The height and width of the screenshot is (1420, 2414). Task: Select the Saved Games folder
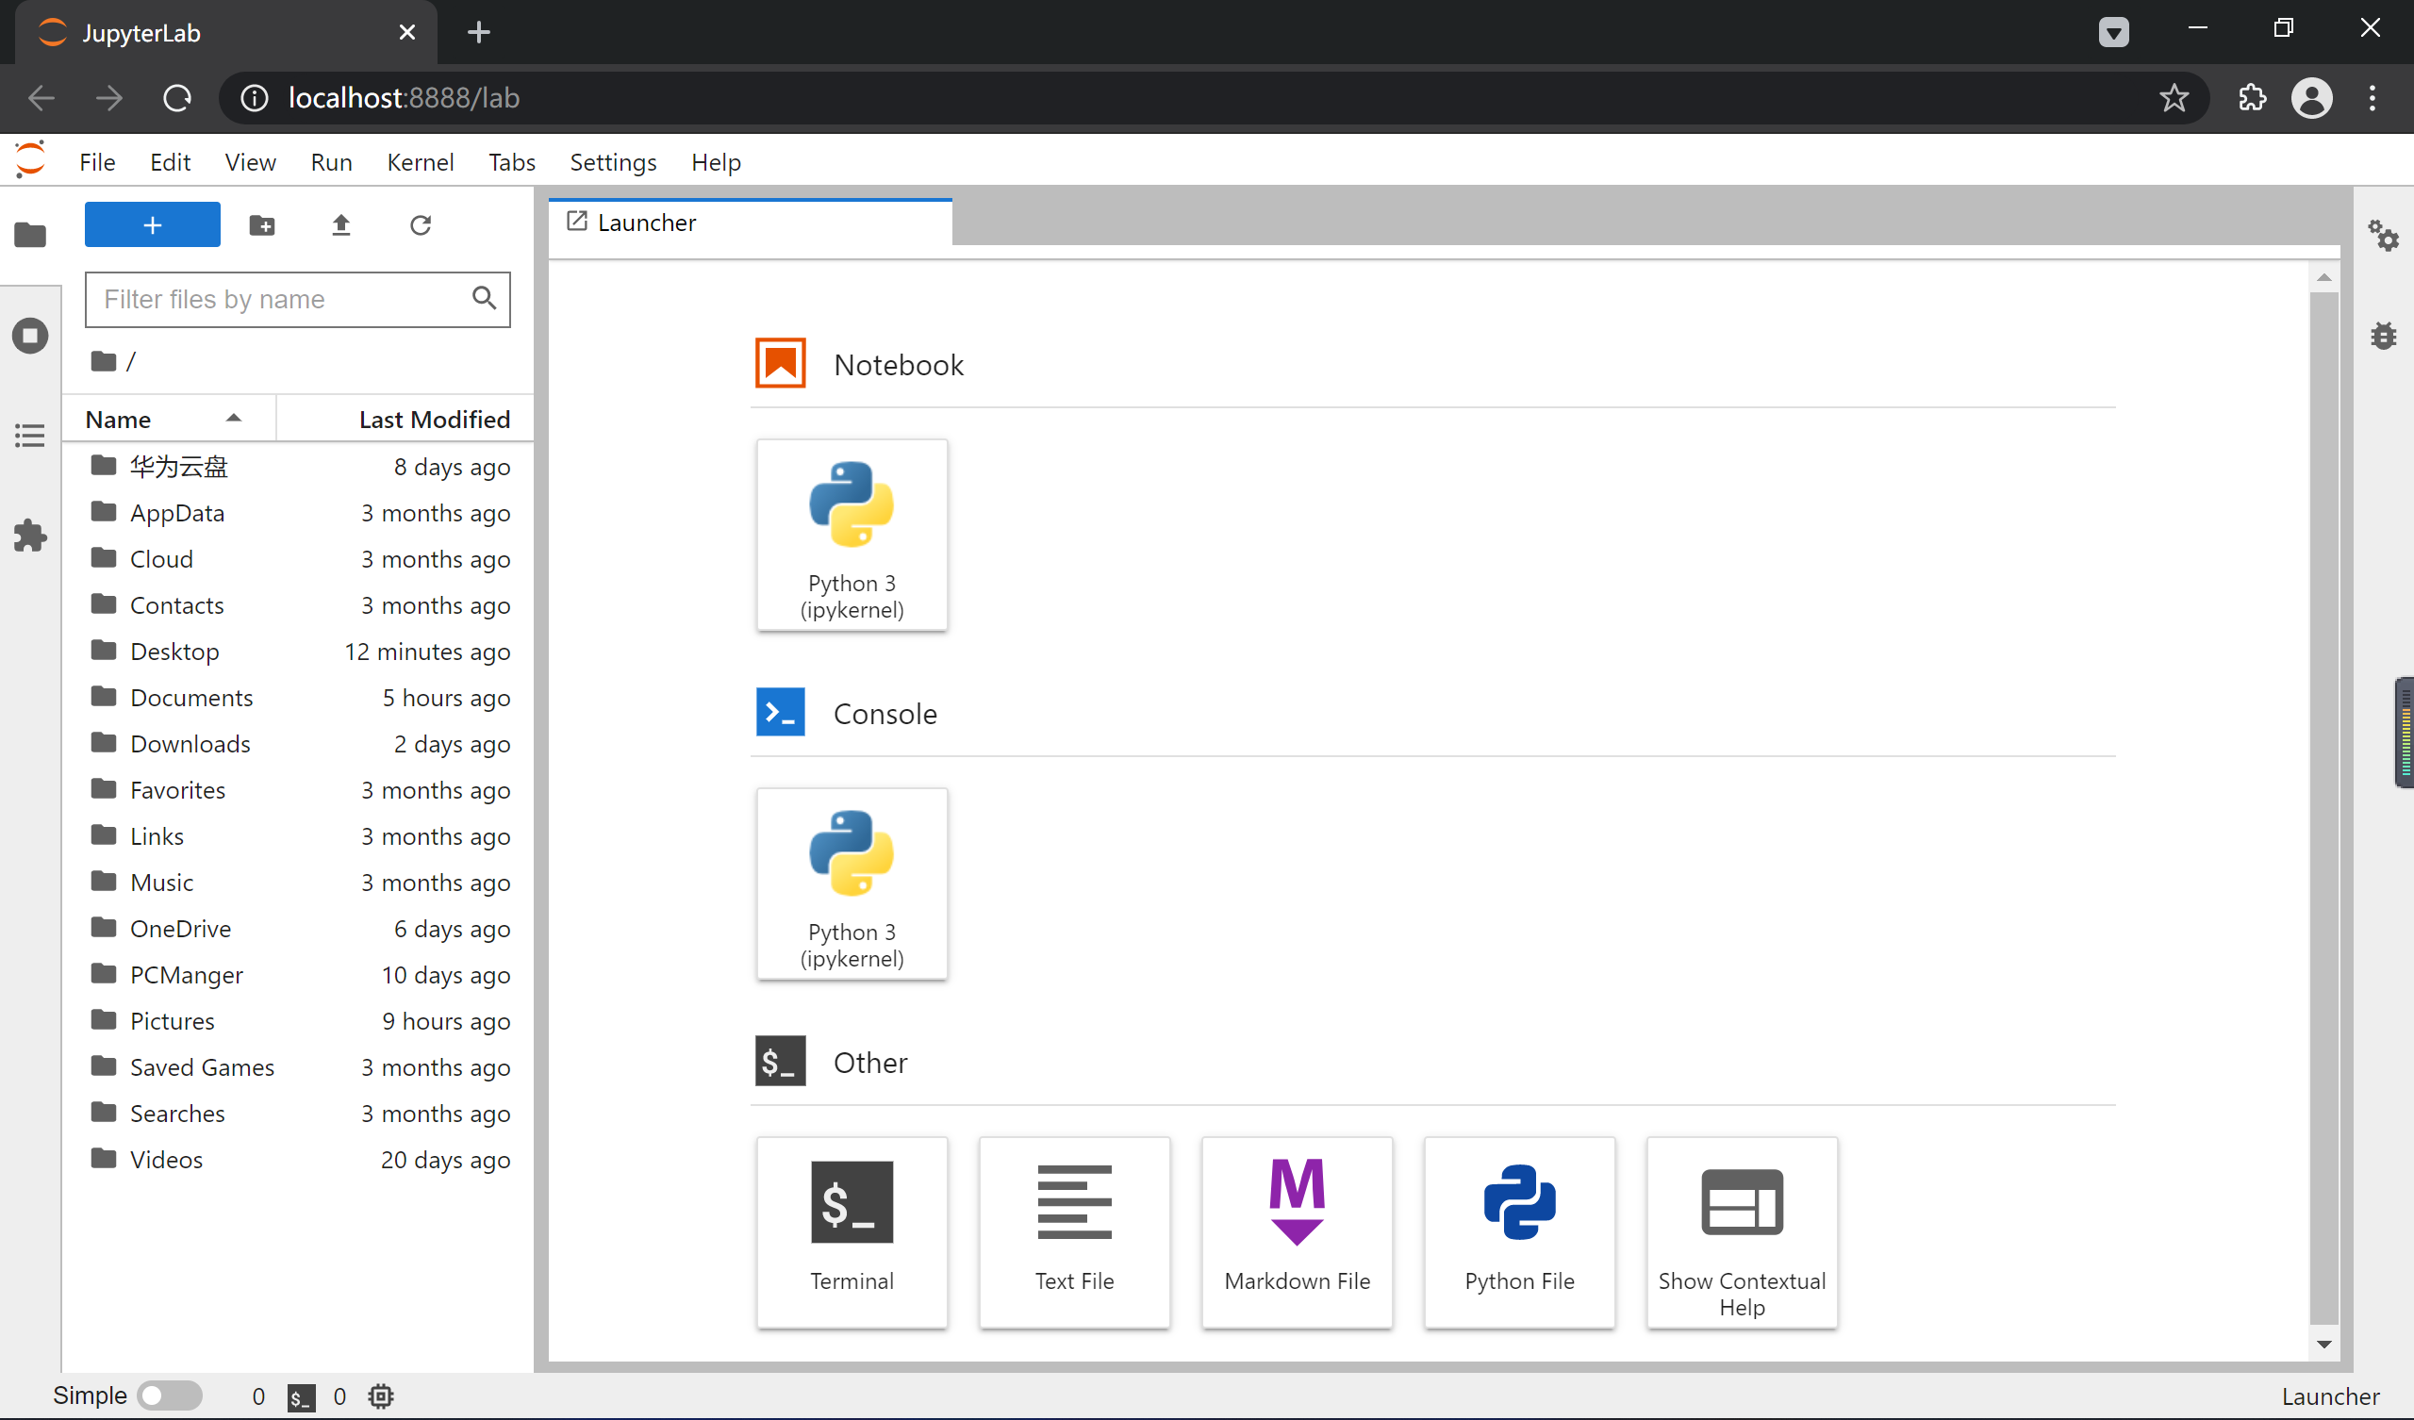point(298,1066)
